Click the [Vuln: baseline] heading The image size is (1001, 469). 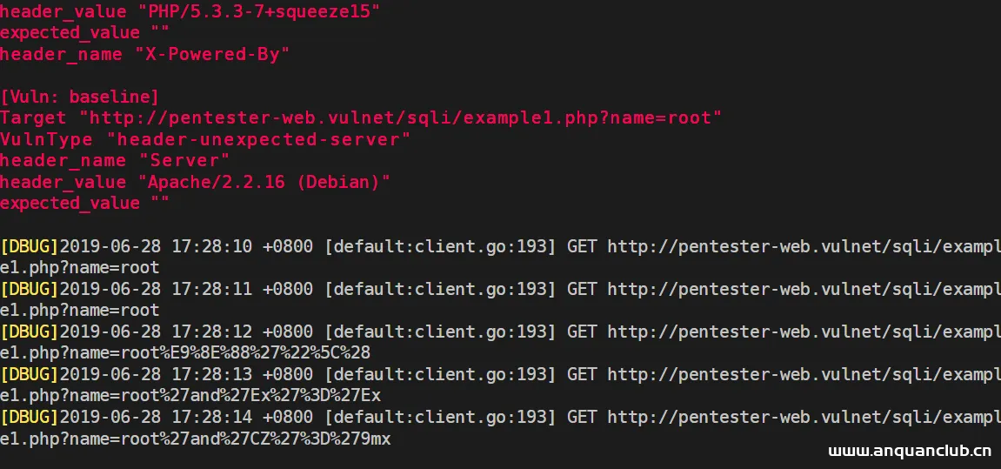point(80,96)
